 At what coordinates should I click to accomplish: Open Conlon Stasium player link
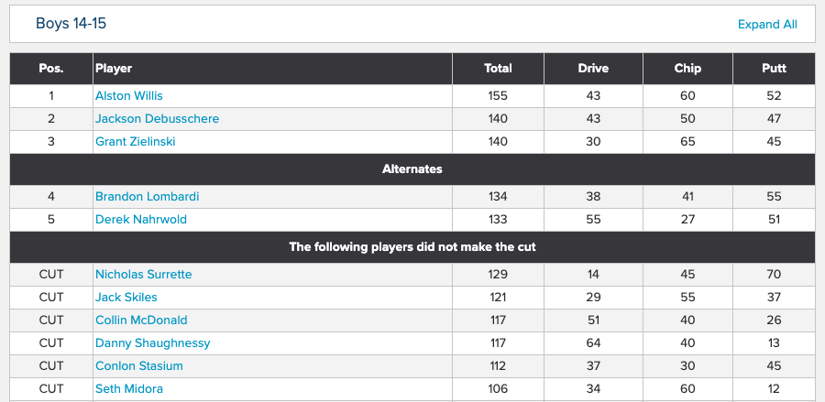[139, 365]
